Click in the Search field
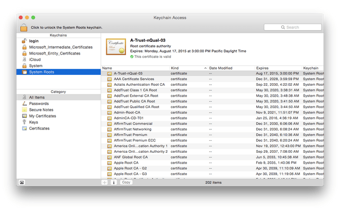Image resolution: width=339 pixels, height=211 pixels. 293,28
